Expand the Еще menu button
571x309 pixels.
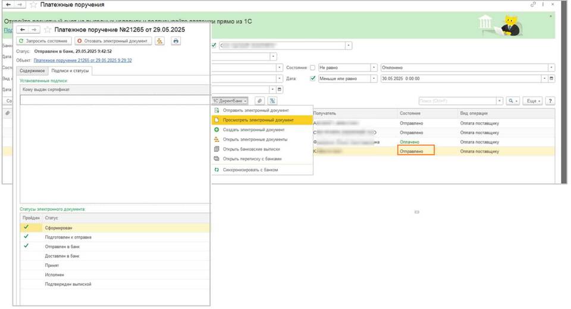(x=533, y=101)
